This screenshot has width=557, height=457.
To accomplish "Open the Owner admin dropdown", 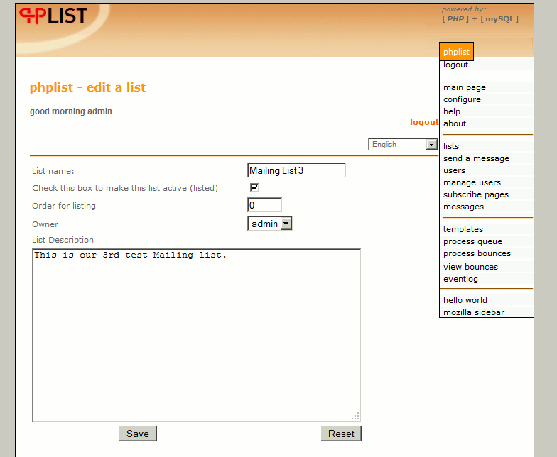I will pyautogui.click(x=270, y=224).
